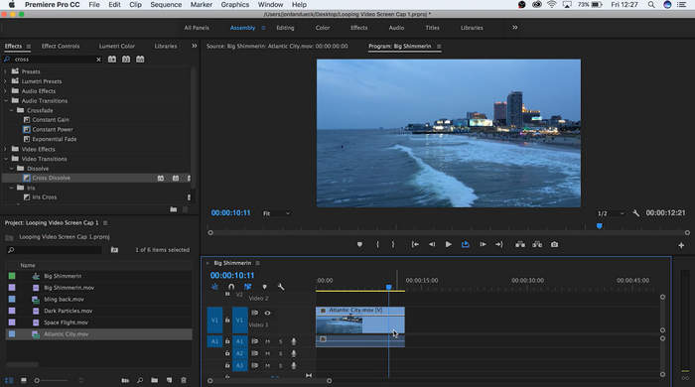
Task: Play the program monitor video
Action: (x=448, y=244)
